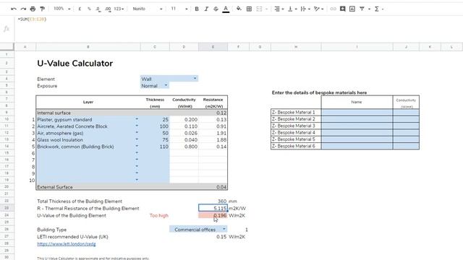Select column E header
Image resolution: width=463 pixels, height=260 pixels.
coord(213,47)
